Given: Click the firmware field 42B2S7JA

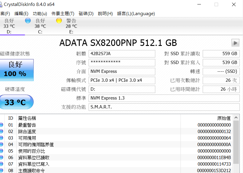Looking at the screenshot, I should click(x=122, y=54).
